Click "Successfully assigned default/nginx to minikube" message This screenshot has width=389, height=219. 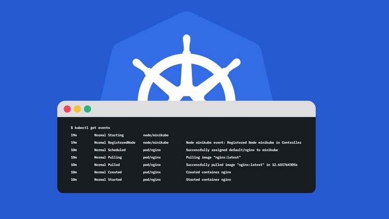(232, 150)
